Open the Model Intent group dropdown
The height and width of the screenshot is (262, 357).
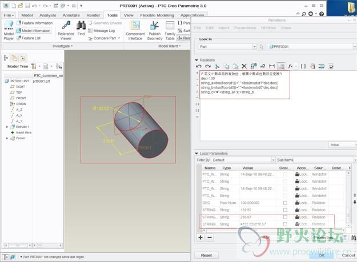[170, 46]
